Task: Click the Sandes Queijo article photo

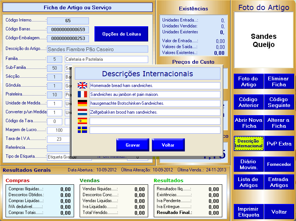Action: point(263,41)
